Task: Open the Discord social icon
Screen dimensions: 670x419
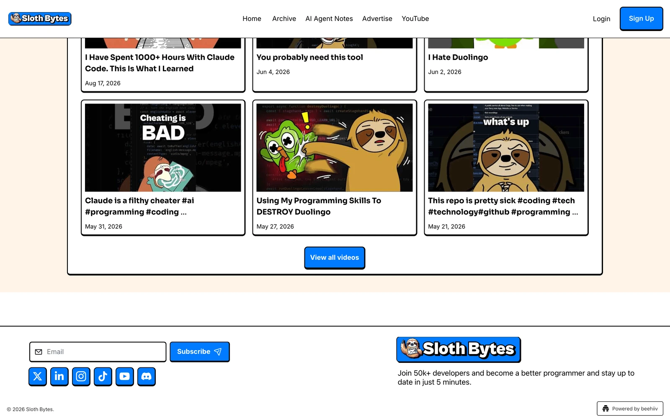Action: click(x=147, y=376)
